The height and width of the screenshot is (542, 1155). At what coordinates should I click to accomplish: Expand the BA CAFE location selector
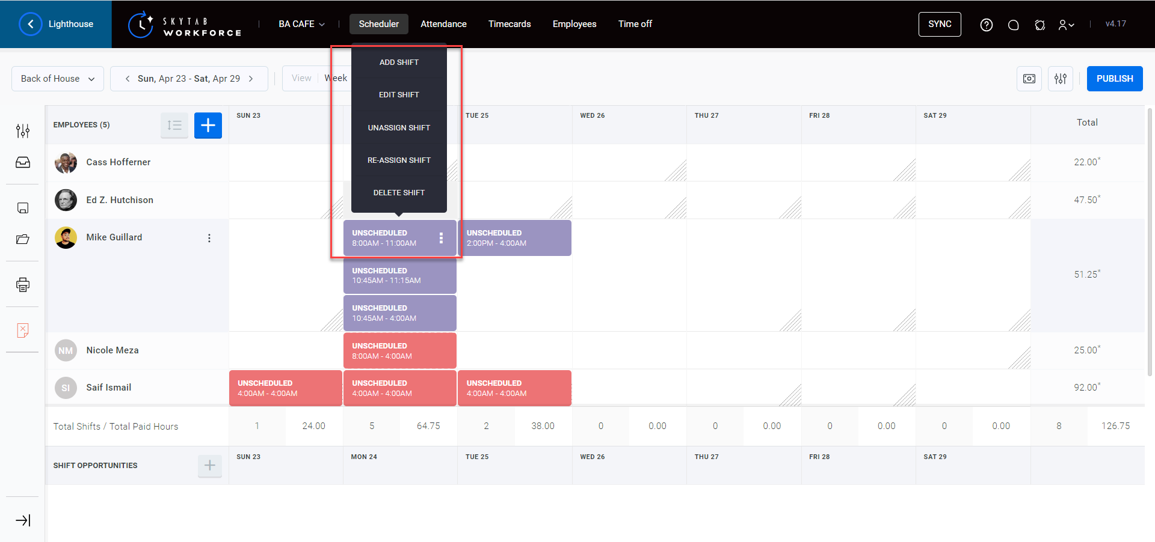pos(300,24)
